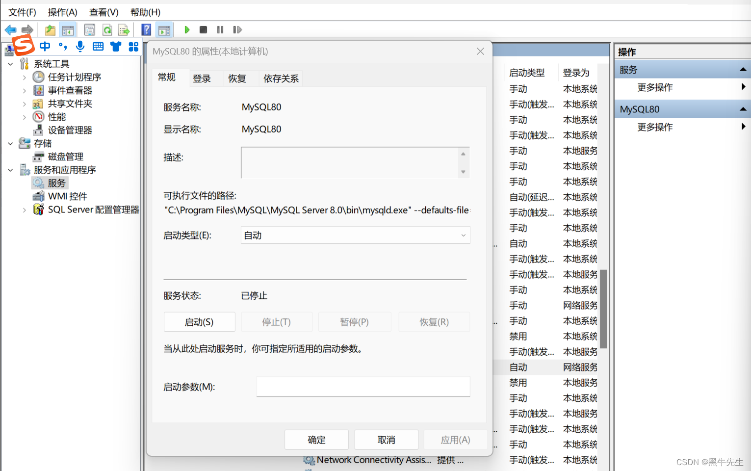Open the Sogou toolbox grid icon
The image size is (751, 471).
tap(133, 47)
